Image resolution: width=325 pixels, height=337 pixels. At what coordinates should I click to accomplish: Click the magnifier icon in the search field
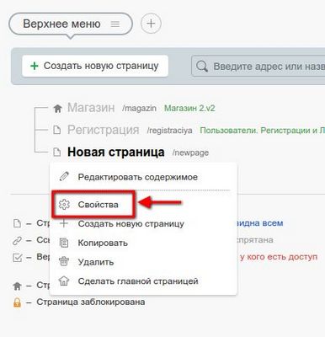[x=202, y=67]
